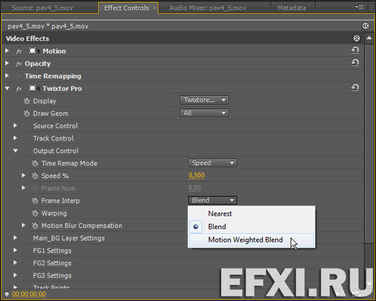Toggle animation stopwatch for Speed %
376x301 pixels.
(x=35, y=176)
